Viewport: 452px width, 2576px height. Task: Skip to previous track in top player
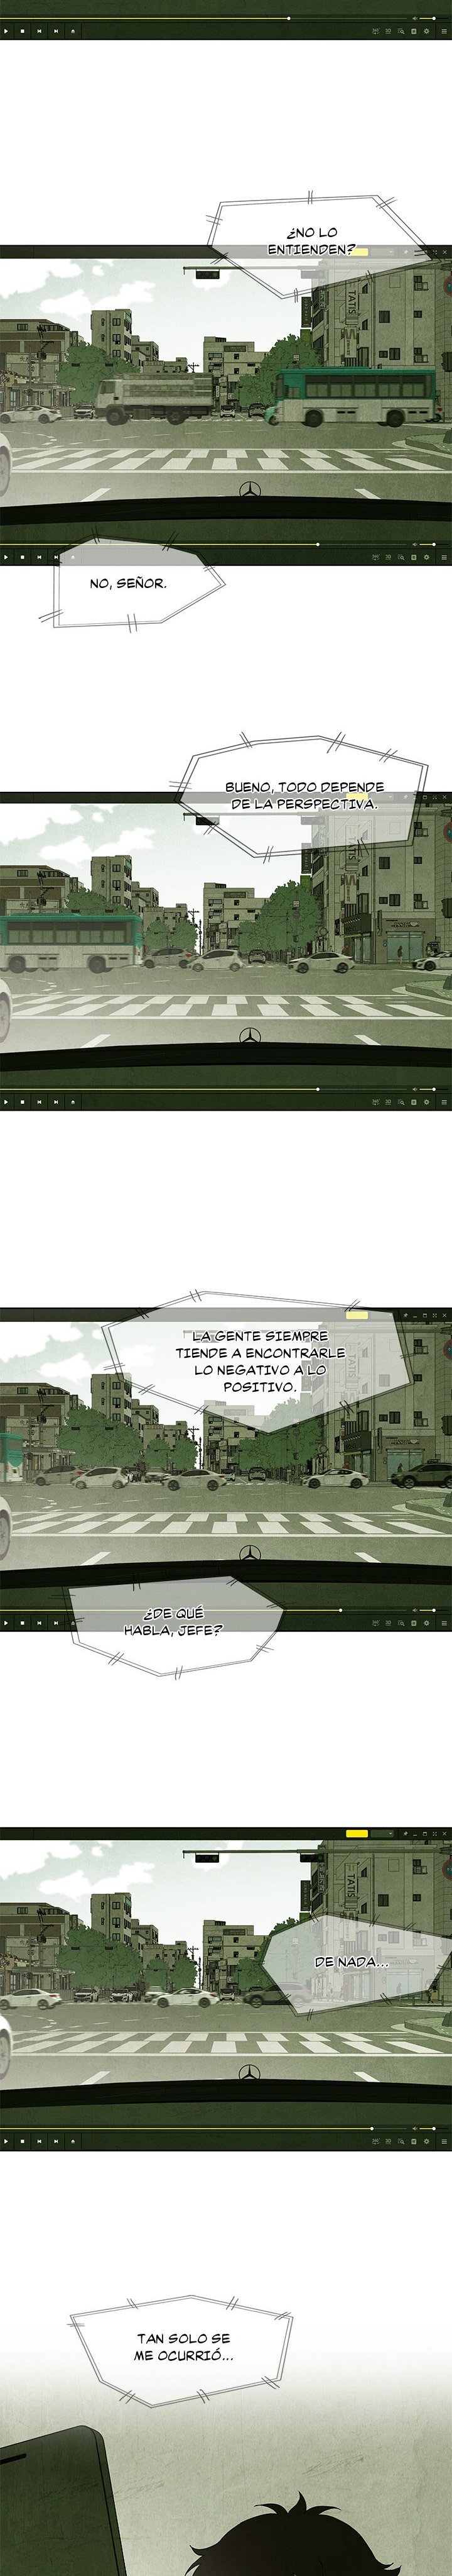[x=39, y=32]
